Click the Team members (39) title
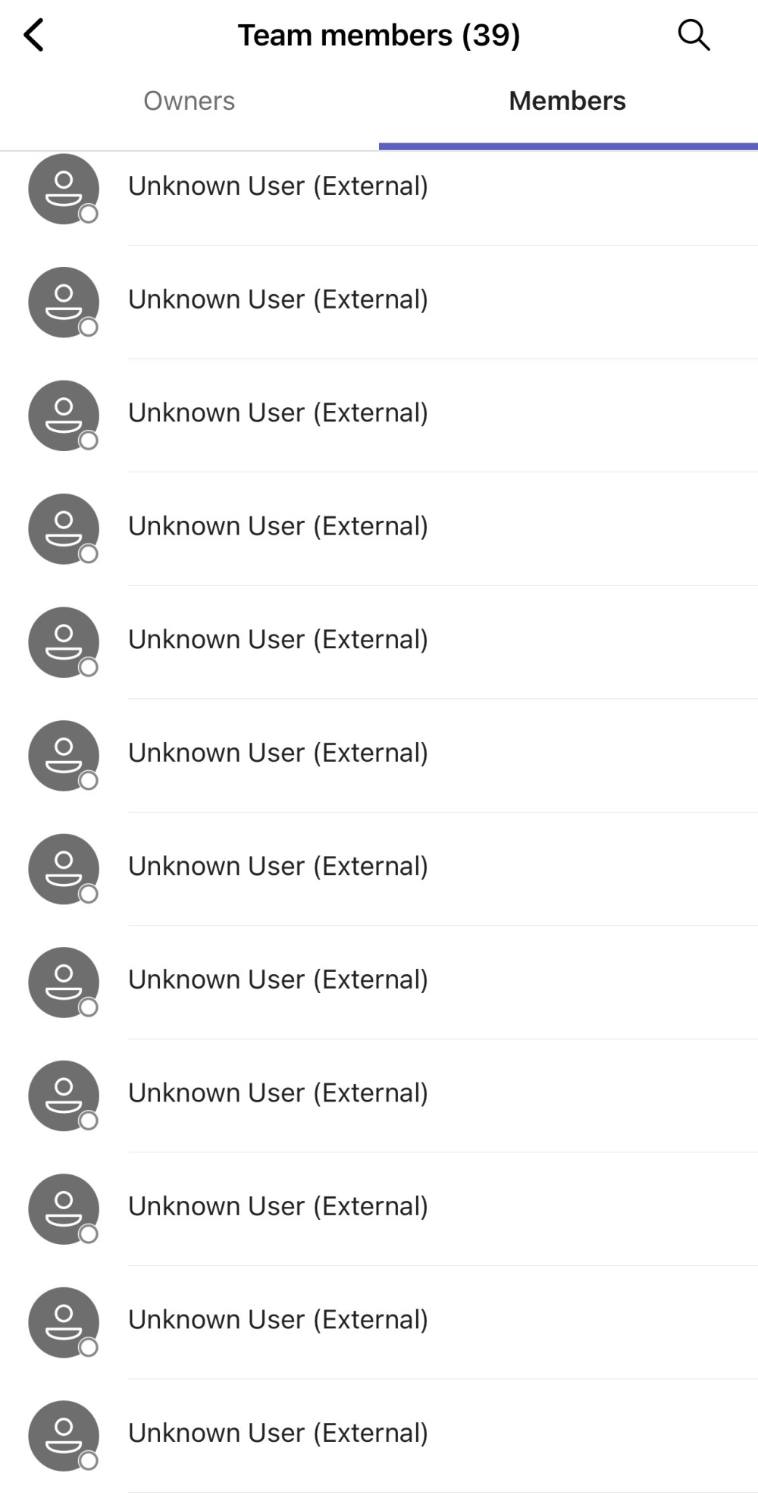This screenshot has width=758, height=1495. point(379,35)
